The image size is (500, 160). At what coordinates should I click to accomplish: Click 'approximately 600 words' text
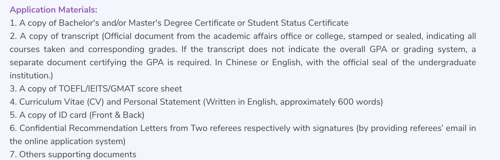click(330, 102)
